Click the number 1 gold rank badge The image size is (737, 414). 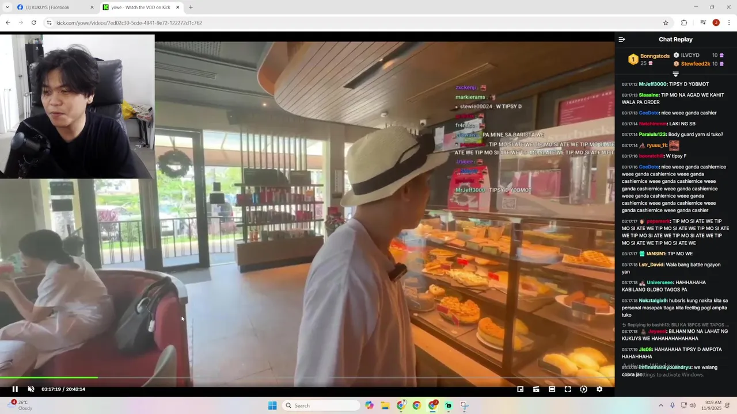(633, 60)
